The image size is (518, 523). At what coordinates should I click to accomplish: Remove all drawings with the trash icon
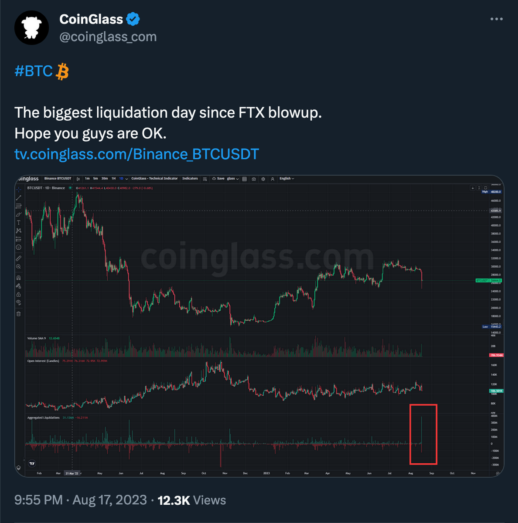pyautogui.click(x=19, y=313)
